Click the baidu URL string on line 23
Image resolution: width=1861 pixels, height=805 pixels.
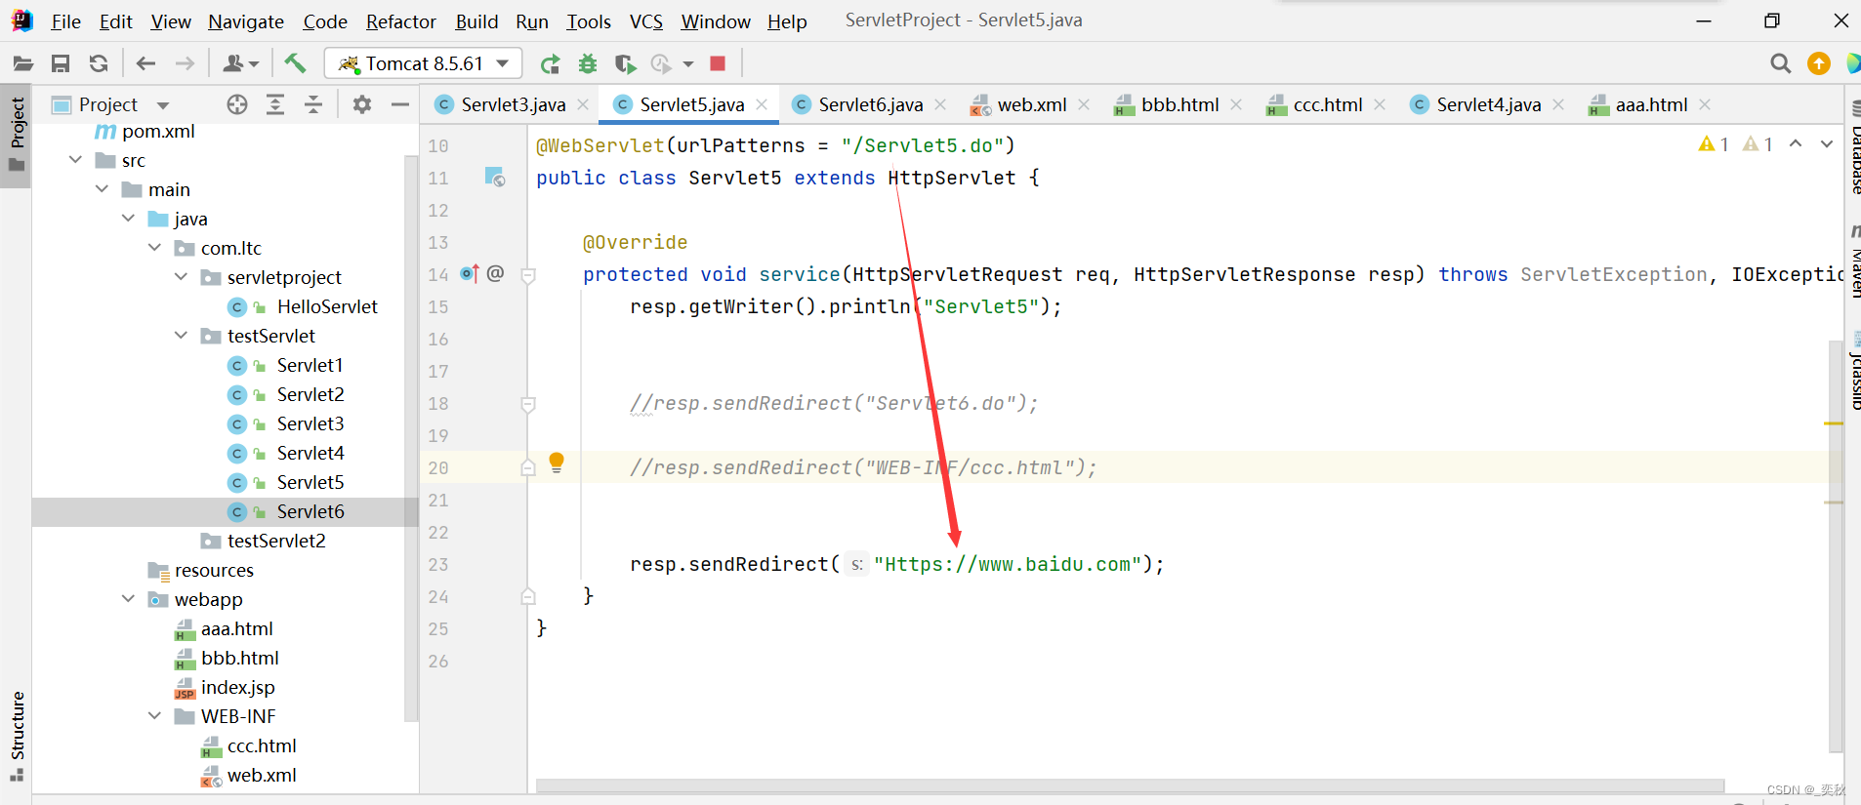point(1007,564)
